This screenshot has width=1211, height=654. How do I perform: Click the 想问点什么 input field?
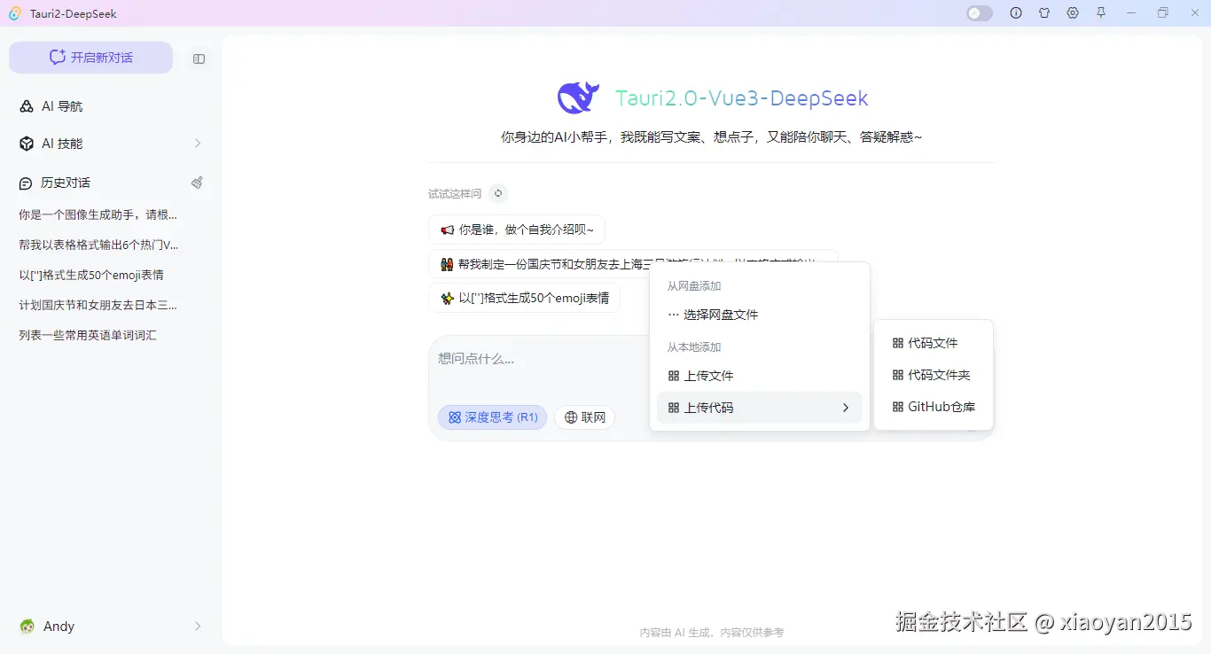click(538, 359)
